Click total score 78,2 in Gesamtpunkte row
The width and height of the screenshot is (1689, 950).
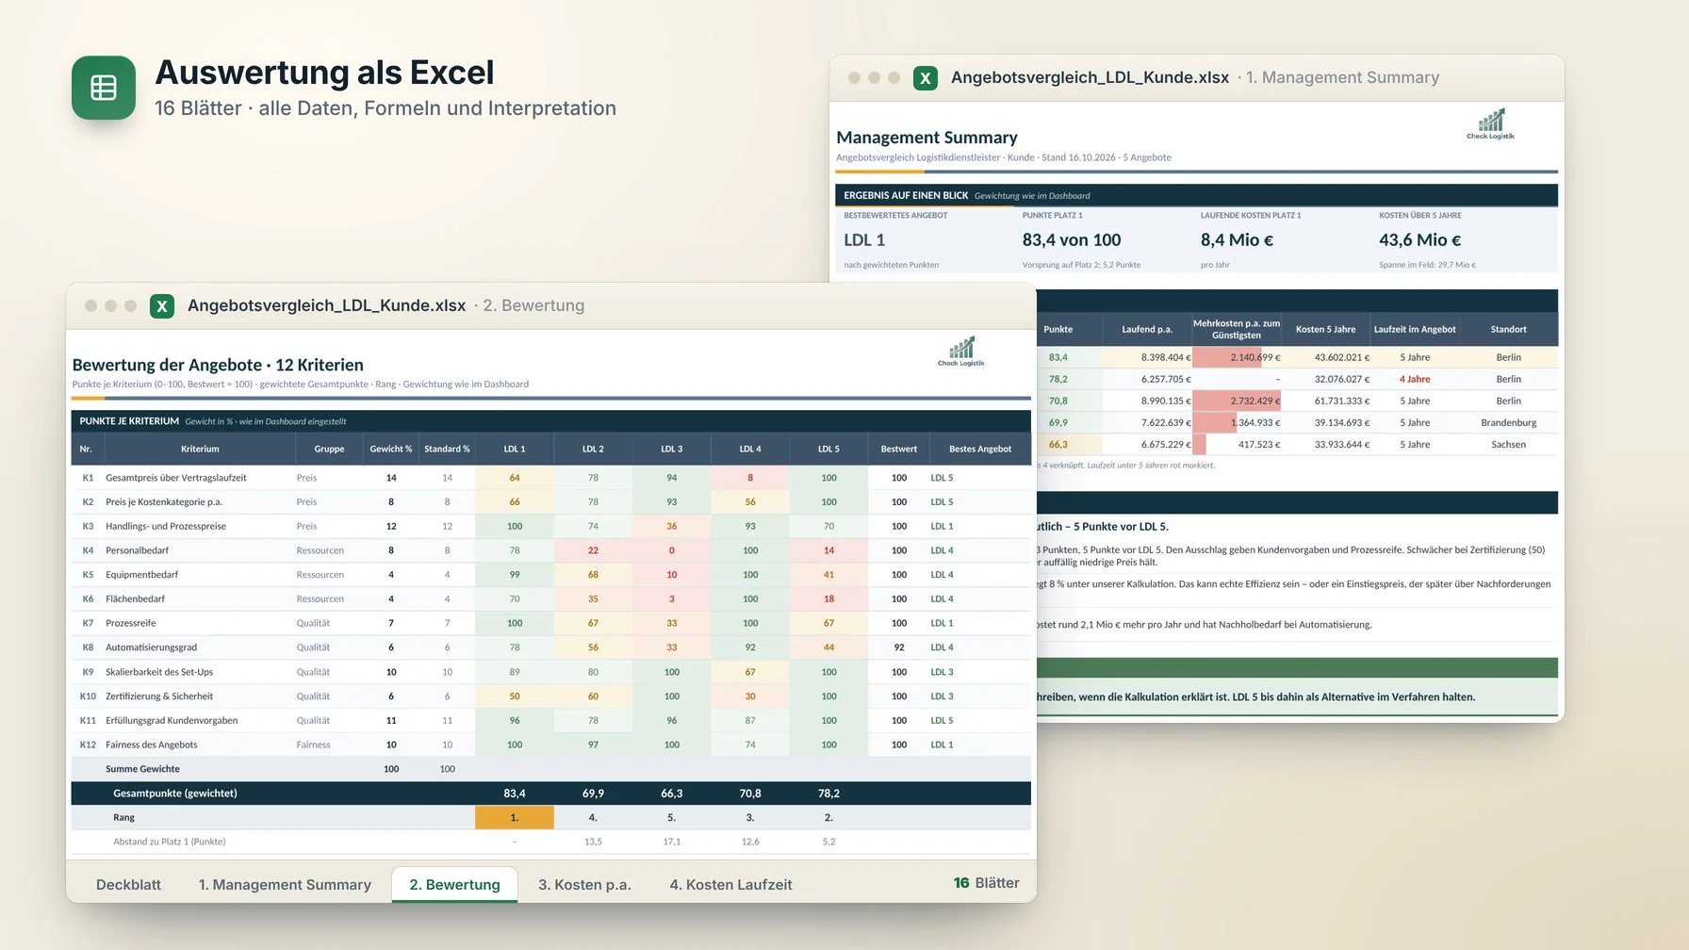tap(828, 794)
